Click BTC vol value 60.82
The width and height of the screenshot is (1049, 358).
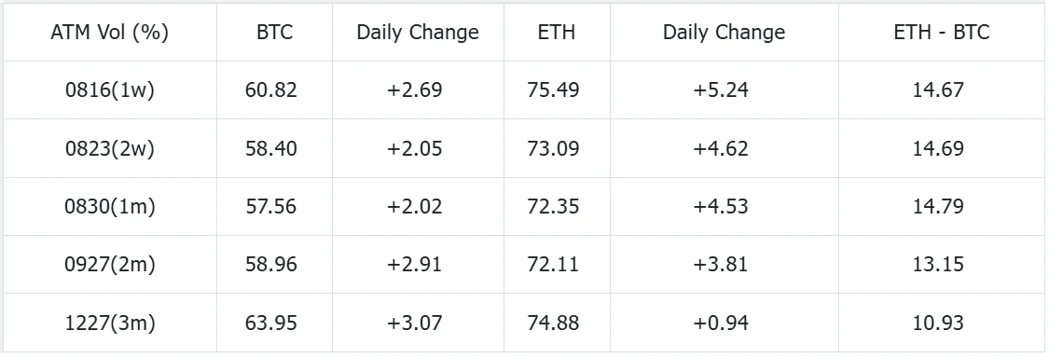(271, 89)
